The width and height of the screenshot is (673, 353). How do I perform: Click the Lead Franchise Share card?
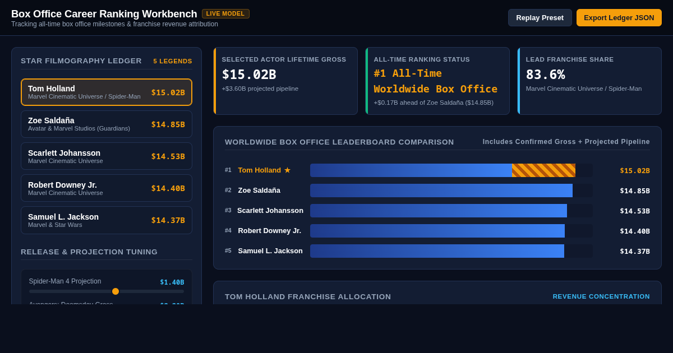(589, 81)
